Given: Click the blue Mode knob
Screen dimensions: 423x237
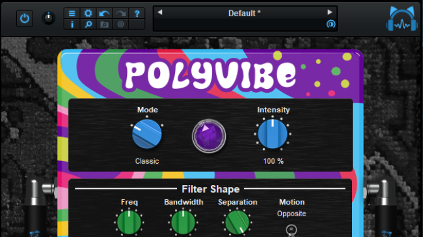Looking at the screenshot, I should tap(147, 134).
